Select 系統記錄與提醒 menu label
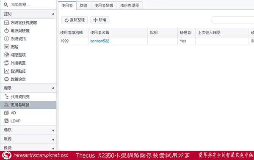 click(x=24, y=22)
